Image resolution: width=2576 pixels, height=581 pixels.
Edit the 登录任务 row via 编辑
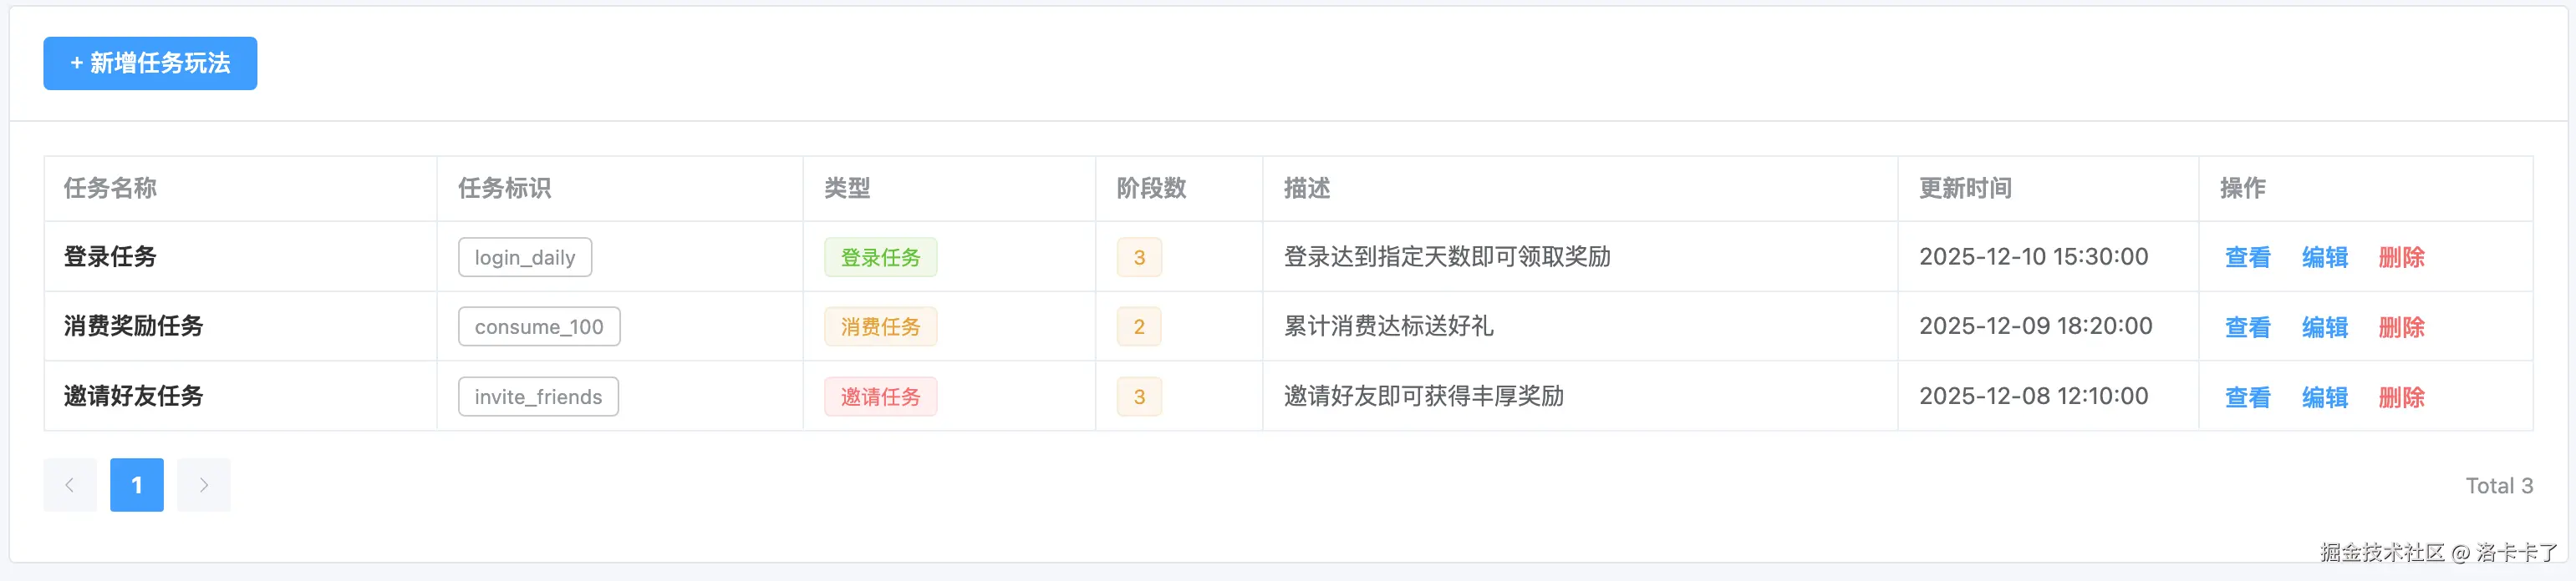point(2324,258)
